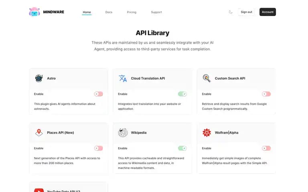This screenshot has height=192, width=308.
Task: Click the MINDWARE brand name
Action: point(54,12)
